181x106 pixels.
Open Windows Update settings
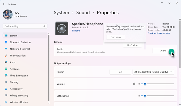[x=19, y=102]
